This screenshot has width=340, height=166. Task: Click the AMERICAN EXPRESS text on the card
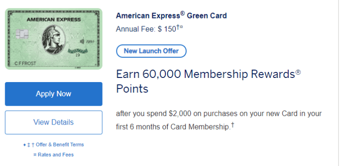click(54, 20)
